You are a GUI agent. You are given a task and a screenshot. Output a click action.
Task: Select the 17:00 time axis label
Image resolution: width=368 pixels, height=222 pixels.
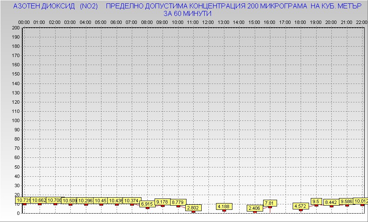[x=285, y=22]
